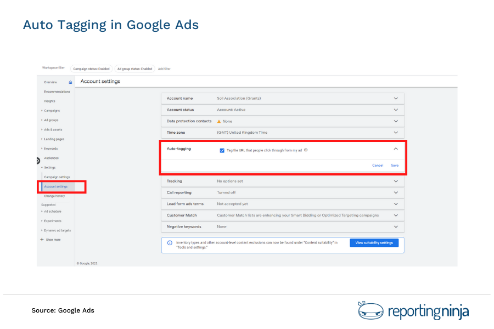
Task: Uncheck the Tag the URL checkbox
Action: 221,150
